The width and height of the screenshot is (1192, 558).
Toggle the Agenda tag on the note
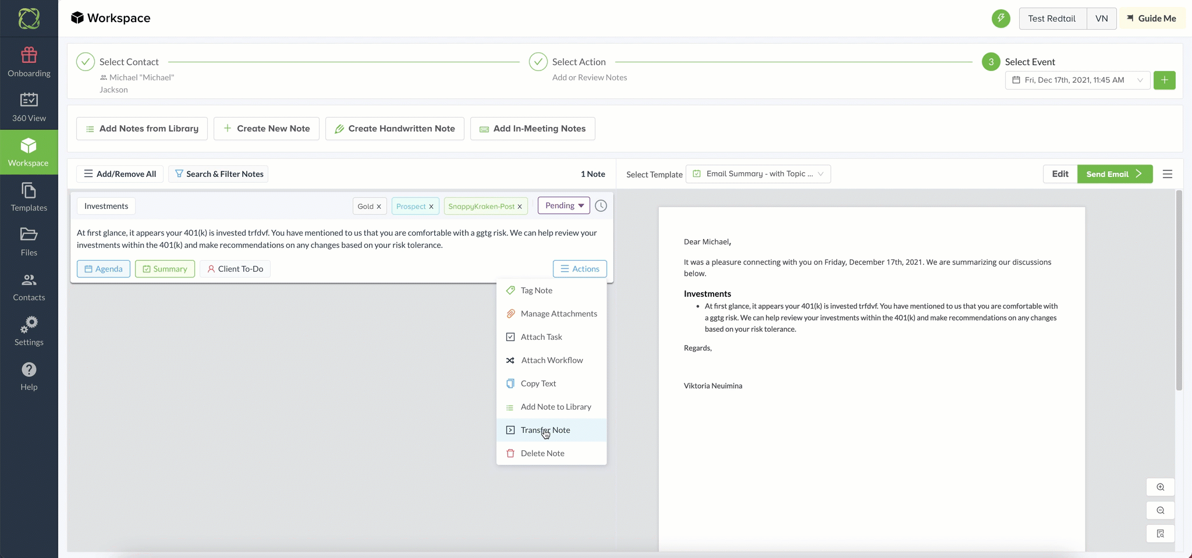coord(104,269)
